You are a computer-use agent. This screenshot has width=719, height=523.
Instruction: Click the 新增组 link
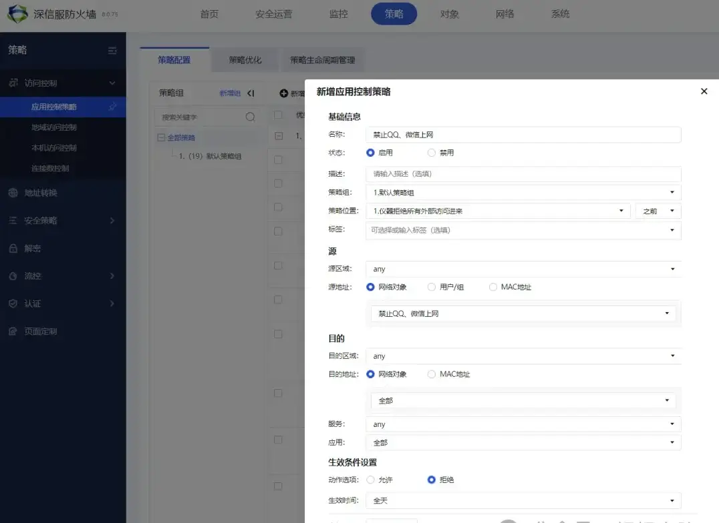(x=230, y=93)
